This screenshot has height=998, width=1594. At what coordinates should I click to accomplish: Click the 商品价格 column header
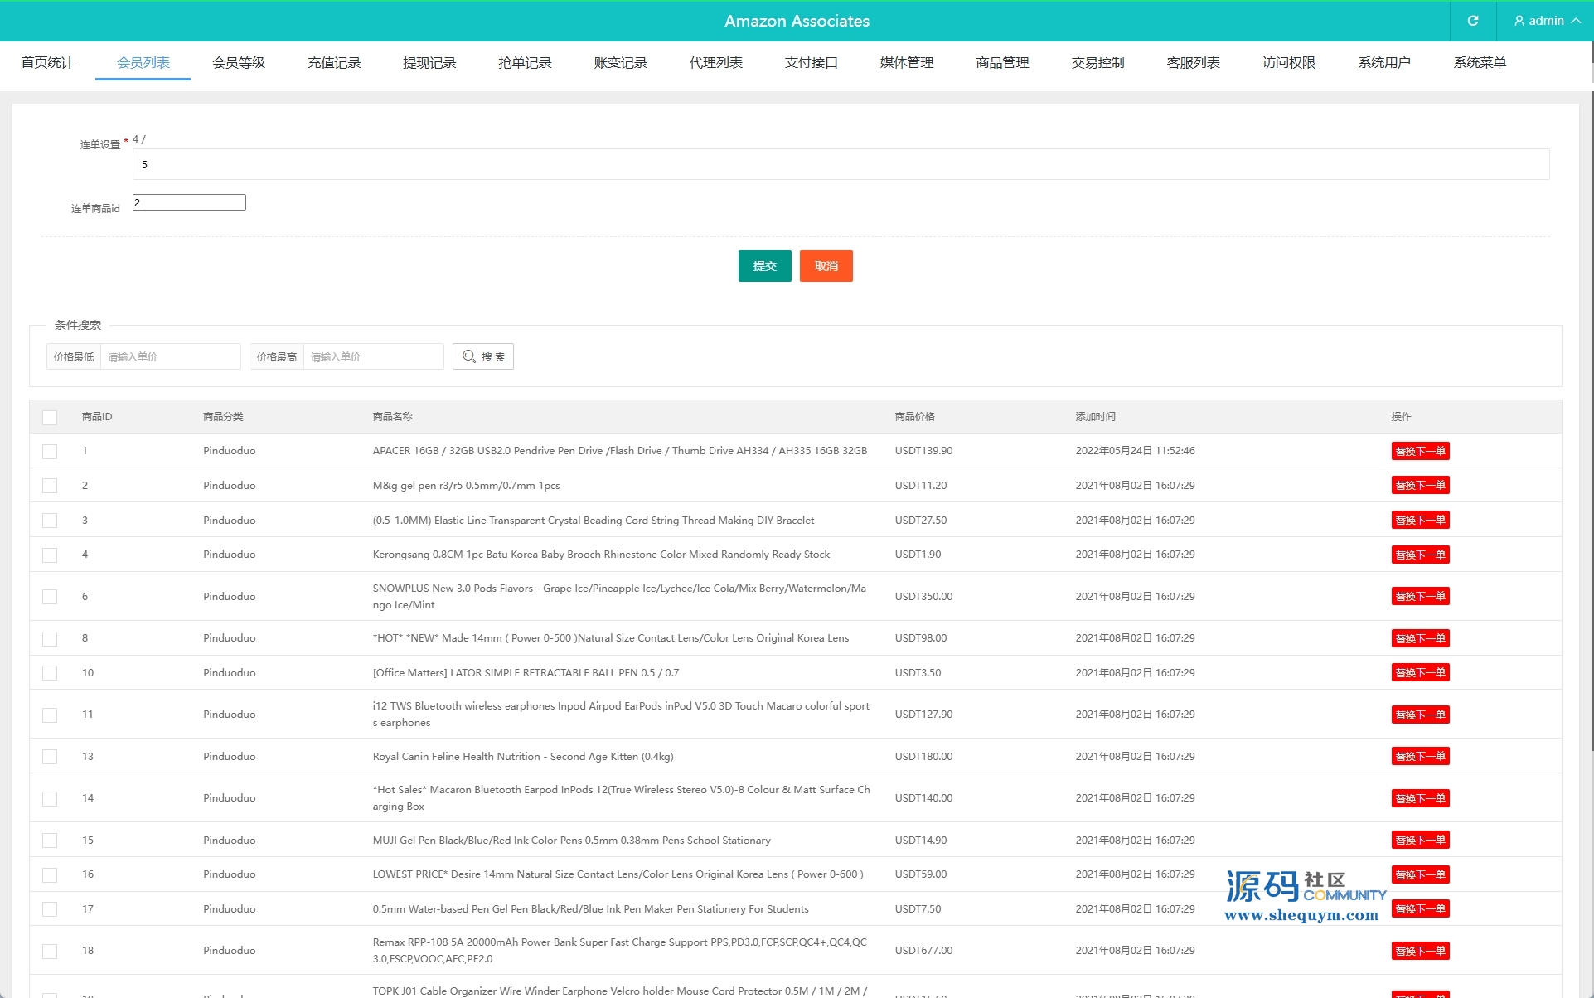click(914, 417)
